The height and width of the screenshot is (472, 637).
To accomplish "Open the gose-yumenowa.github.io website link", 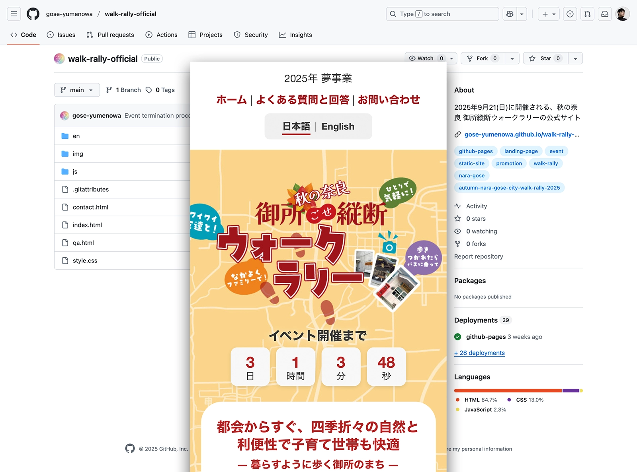I will [x=521, y=134].
